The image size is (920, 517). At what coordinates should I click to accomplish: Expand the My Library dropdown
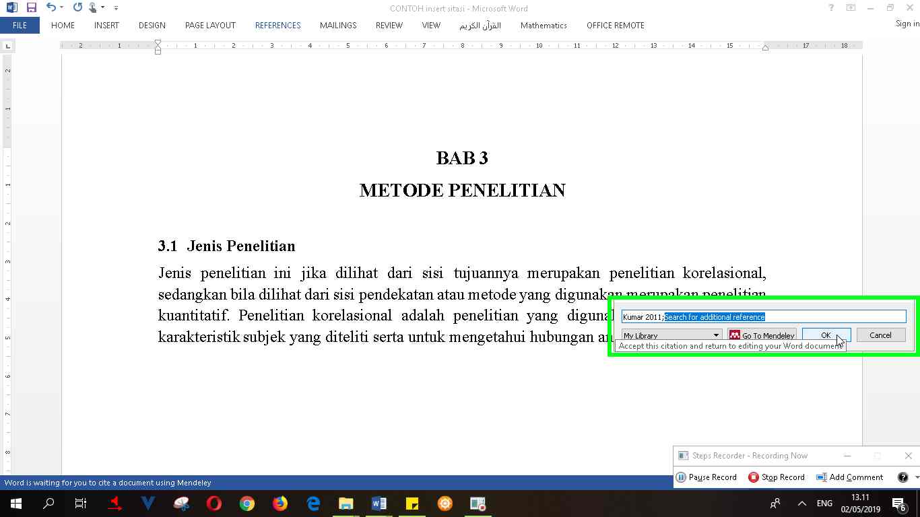(715, 335)
